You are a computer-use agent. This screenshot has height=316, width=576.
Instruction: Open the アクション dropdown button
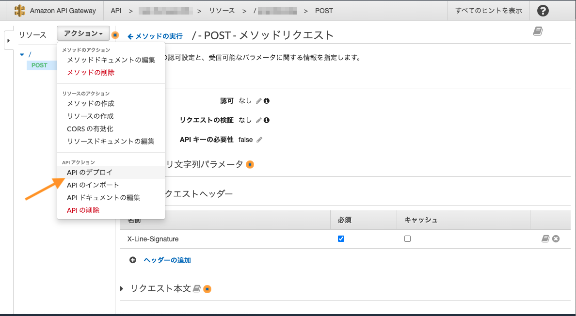[83, 33]
